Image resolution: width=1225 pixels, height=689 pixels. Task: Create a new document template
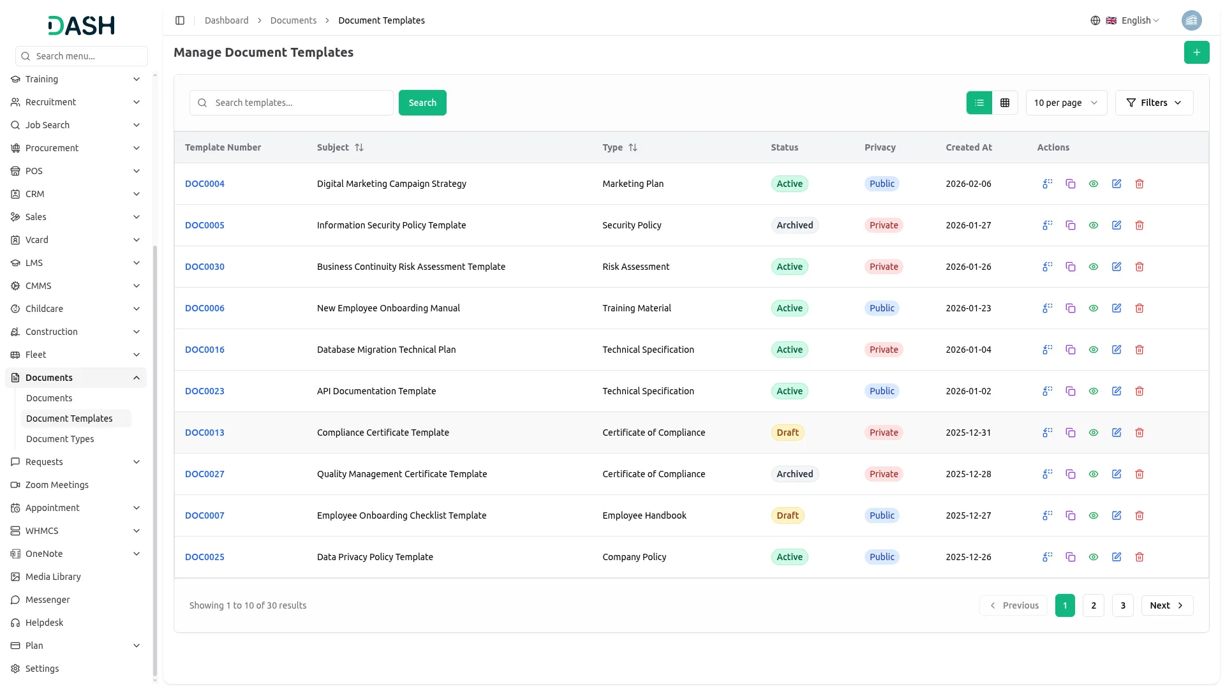pyautogui.click(x=1197, y=52)
